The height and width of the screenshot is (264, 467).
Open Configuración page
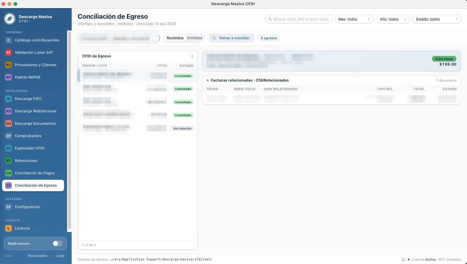coord(33,207)
